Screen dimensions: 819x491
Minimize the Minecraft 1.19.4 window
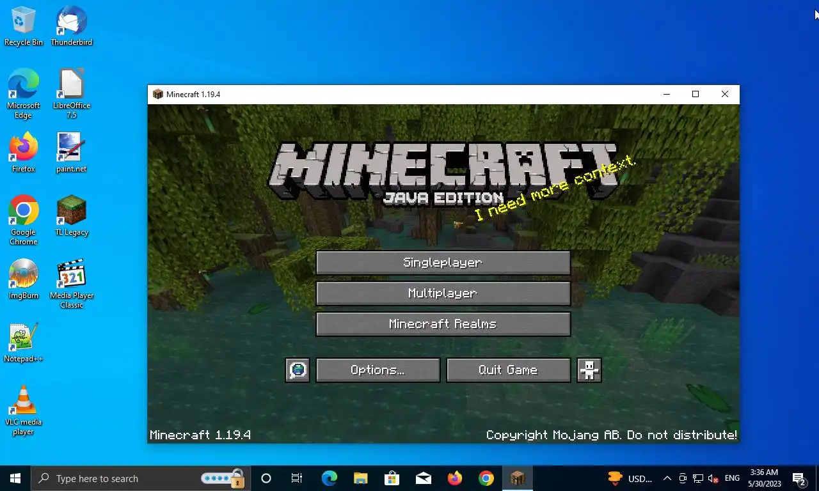(667, 94)
